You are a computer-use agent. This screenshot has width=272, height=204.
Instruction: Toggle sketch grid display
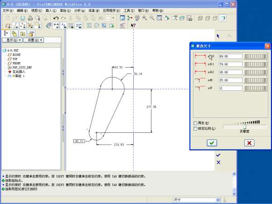71,26
